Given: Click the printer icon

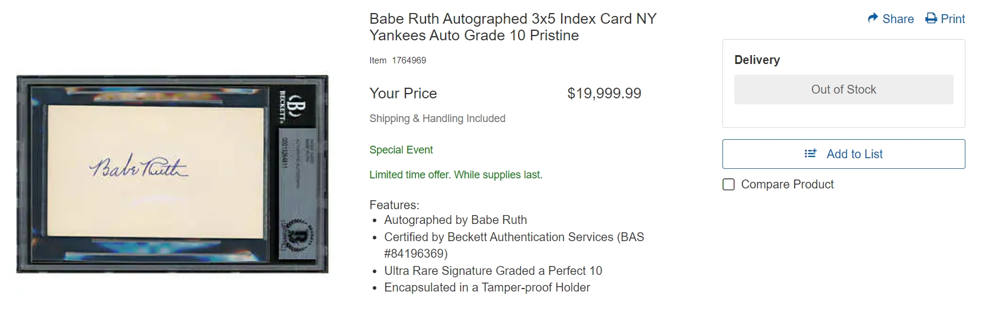Looking at the screenshot, I should 931,18.
